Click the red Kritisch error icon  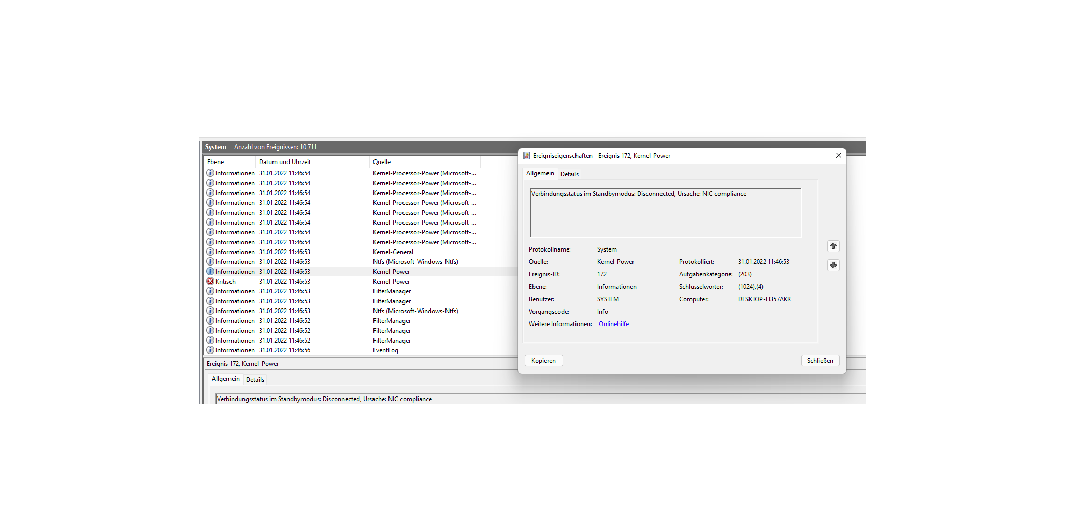click(x=210, y=281)
